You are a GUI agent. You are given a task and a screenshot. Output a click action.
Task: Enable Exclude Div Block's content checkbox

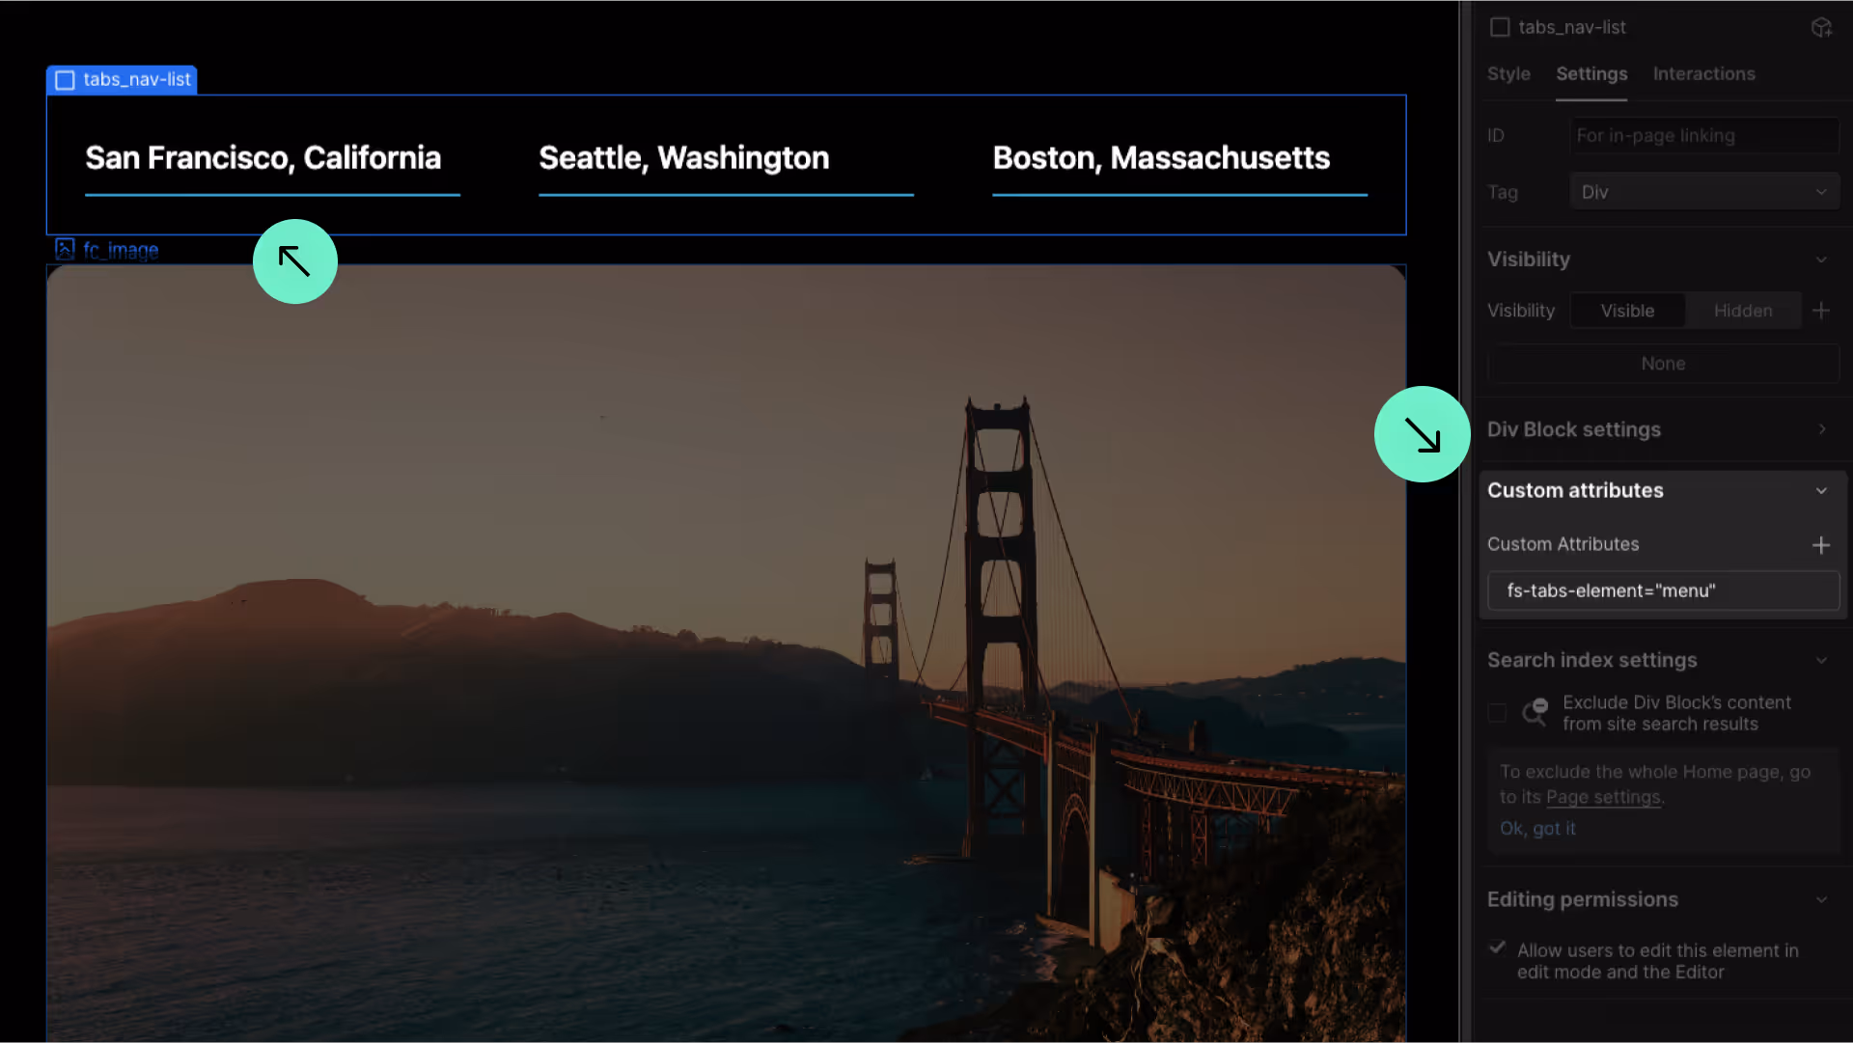coord(1497,713)
